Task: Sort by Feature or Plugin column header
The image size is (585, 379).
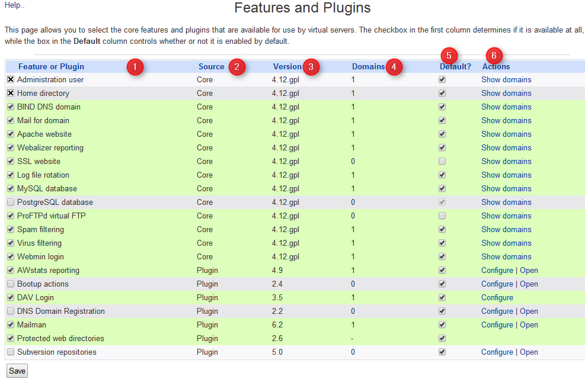Action: [x=51, y=67]
